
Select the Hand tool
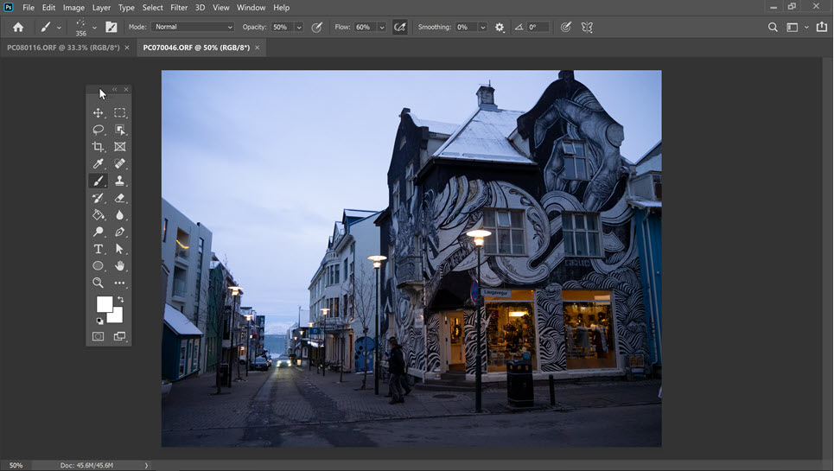(x=119, y=266)
